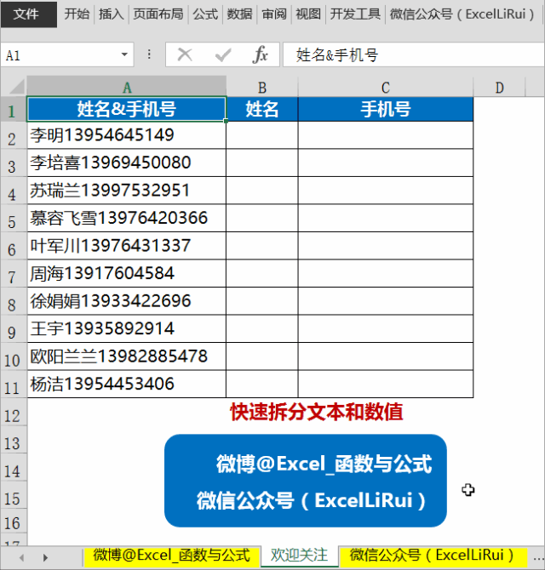Click the sheet tabs overflow ellipsis
Viewport: 545px width, 570px height.
click(x=539, y=556)
